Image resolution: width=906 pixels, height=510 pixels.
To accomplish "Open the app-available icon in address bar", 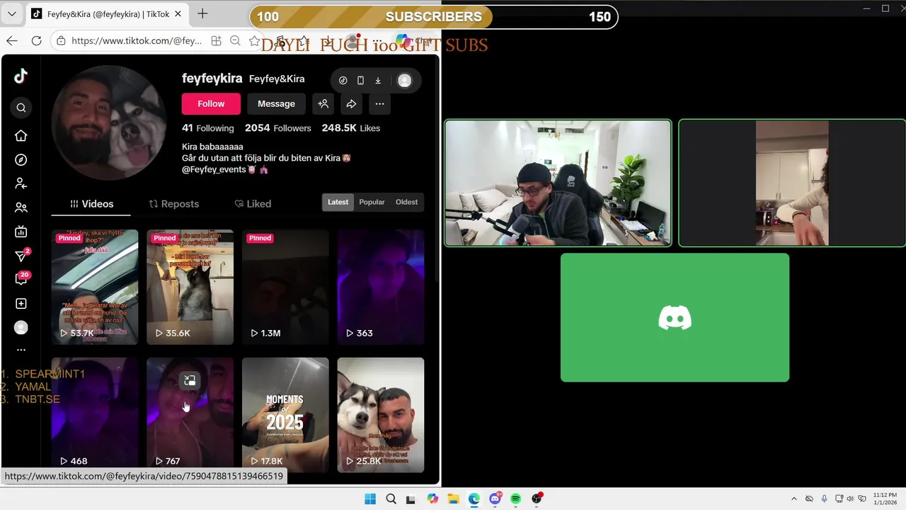I will pyautogui.click(x=216, y=41).
